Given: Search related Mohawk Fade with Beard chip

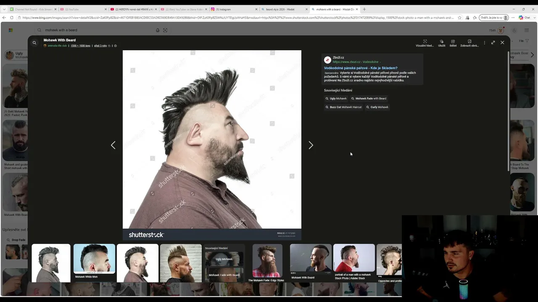Looking at the screenshot, I should click(369, 99).
